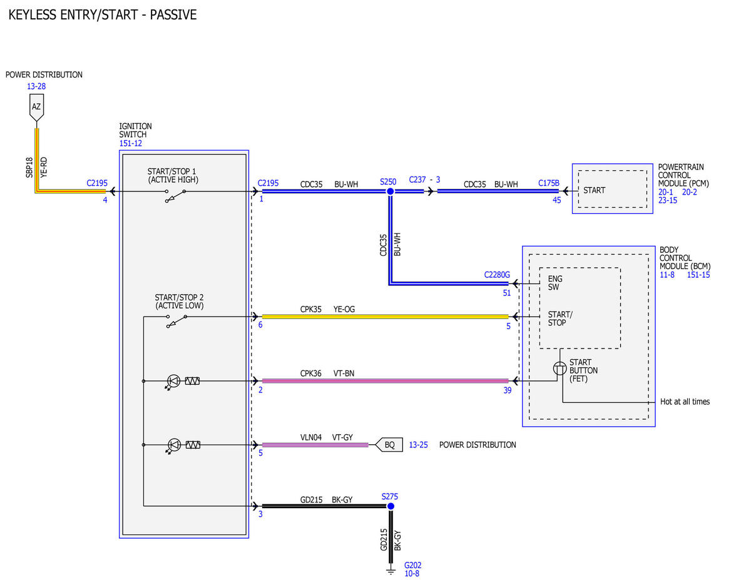Open the 11-8 BCM page reference
The image size is (751, 580).
(x=667, y=275)
